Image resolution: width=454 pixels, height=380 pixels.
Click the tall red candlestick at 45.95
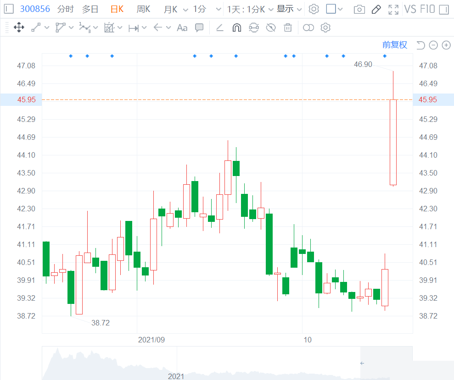pos(393,142)
